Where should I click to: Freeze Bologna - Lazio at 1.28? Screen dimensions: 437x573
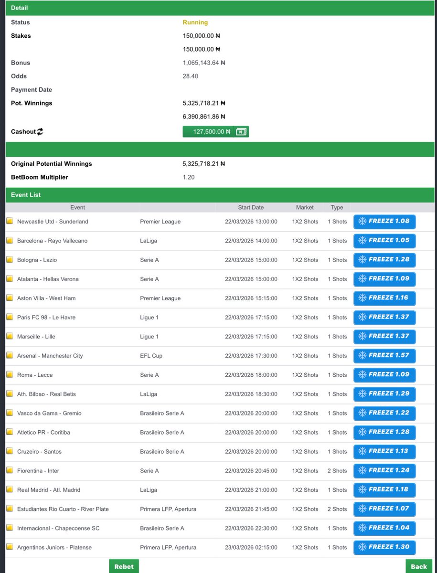(x=384, y=260)
